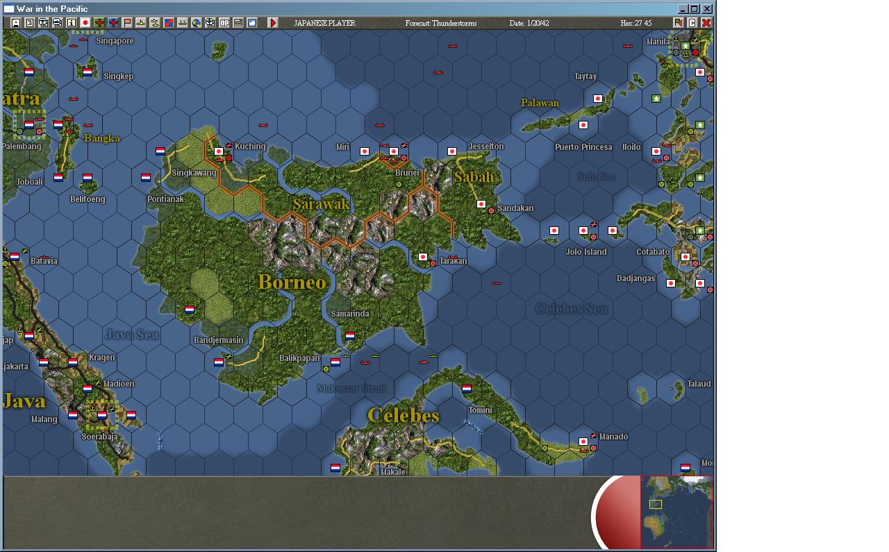Click the 'Palembang' map label
This screenshot has height=552, width=889.
tap(22, 147)
